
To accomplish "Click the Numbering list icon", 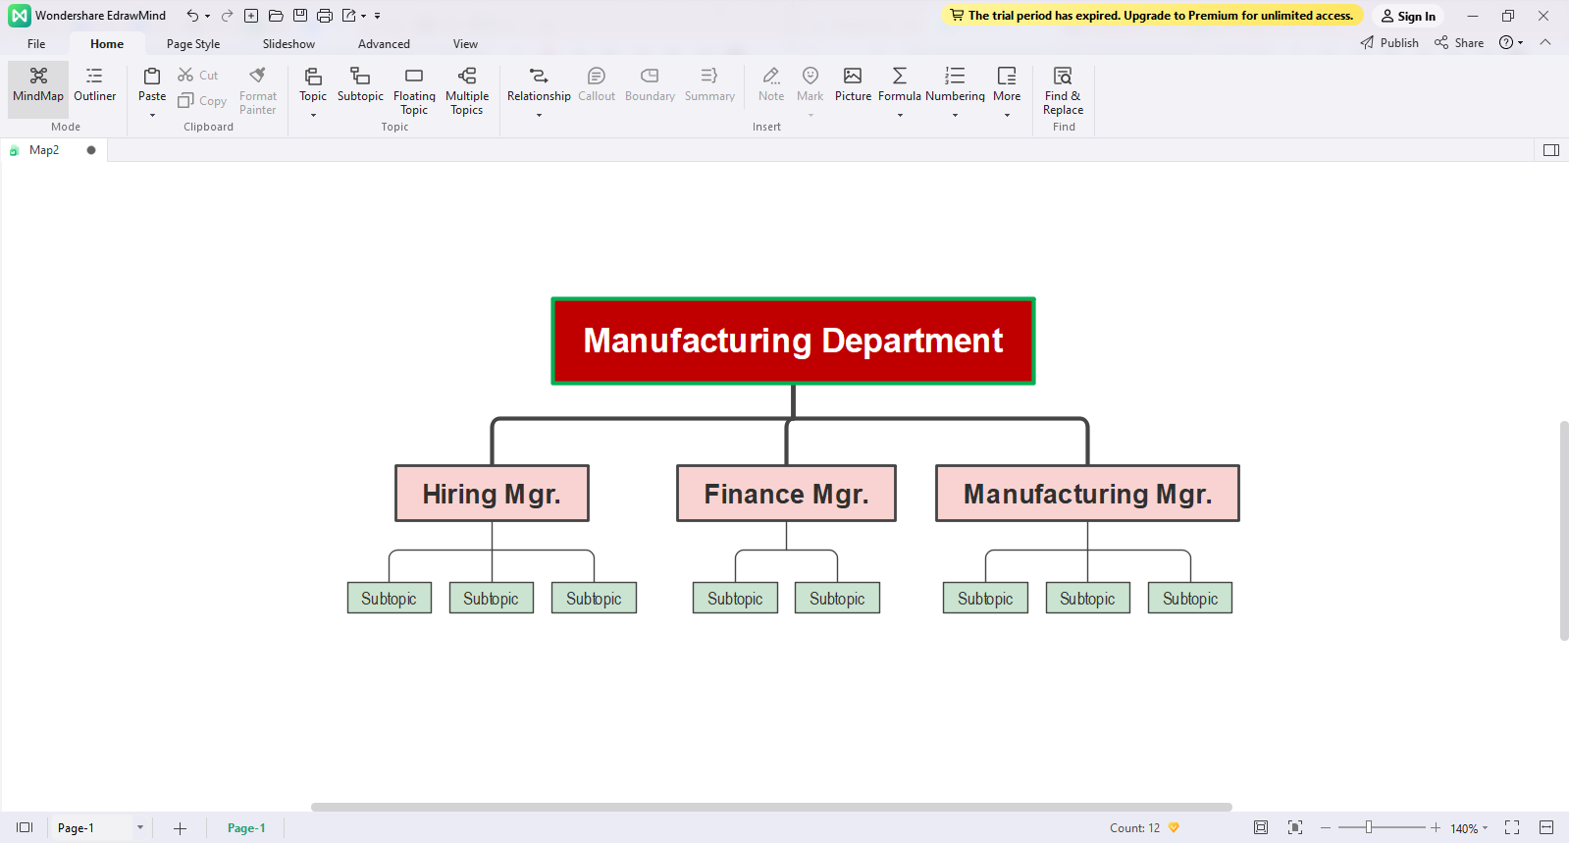I will [x=955, y=76].
